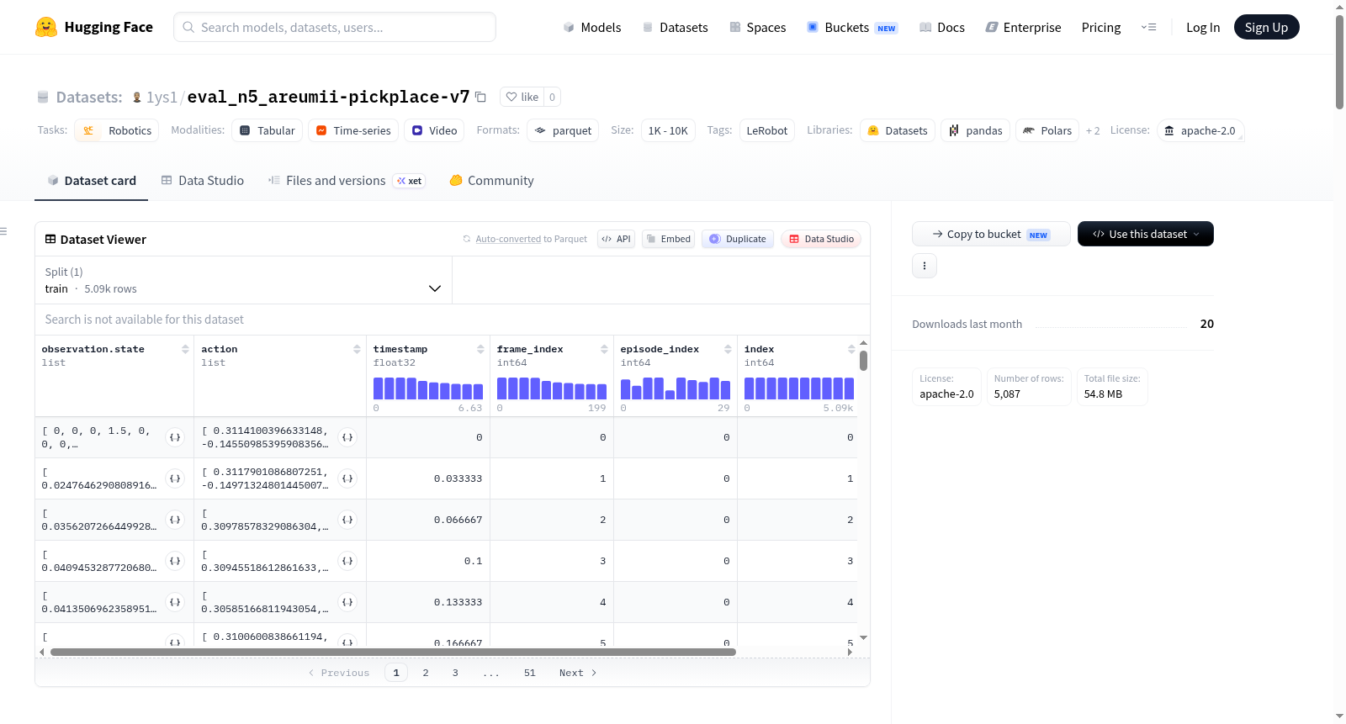The image size is (1346, 724).
Task: Focus the search models input field
Action: coord(335,27)
